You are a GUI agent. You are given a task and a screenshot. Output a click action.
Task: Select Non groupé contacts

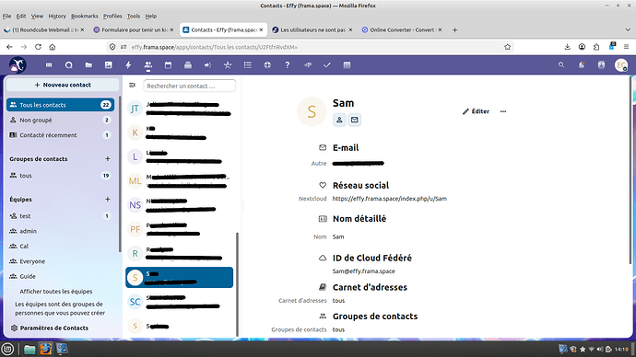click(x=61, y=121)
